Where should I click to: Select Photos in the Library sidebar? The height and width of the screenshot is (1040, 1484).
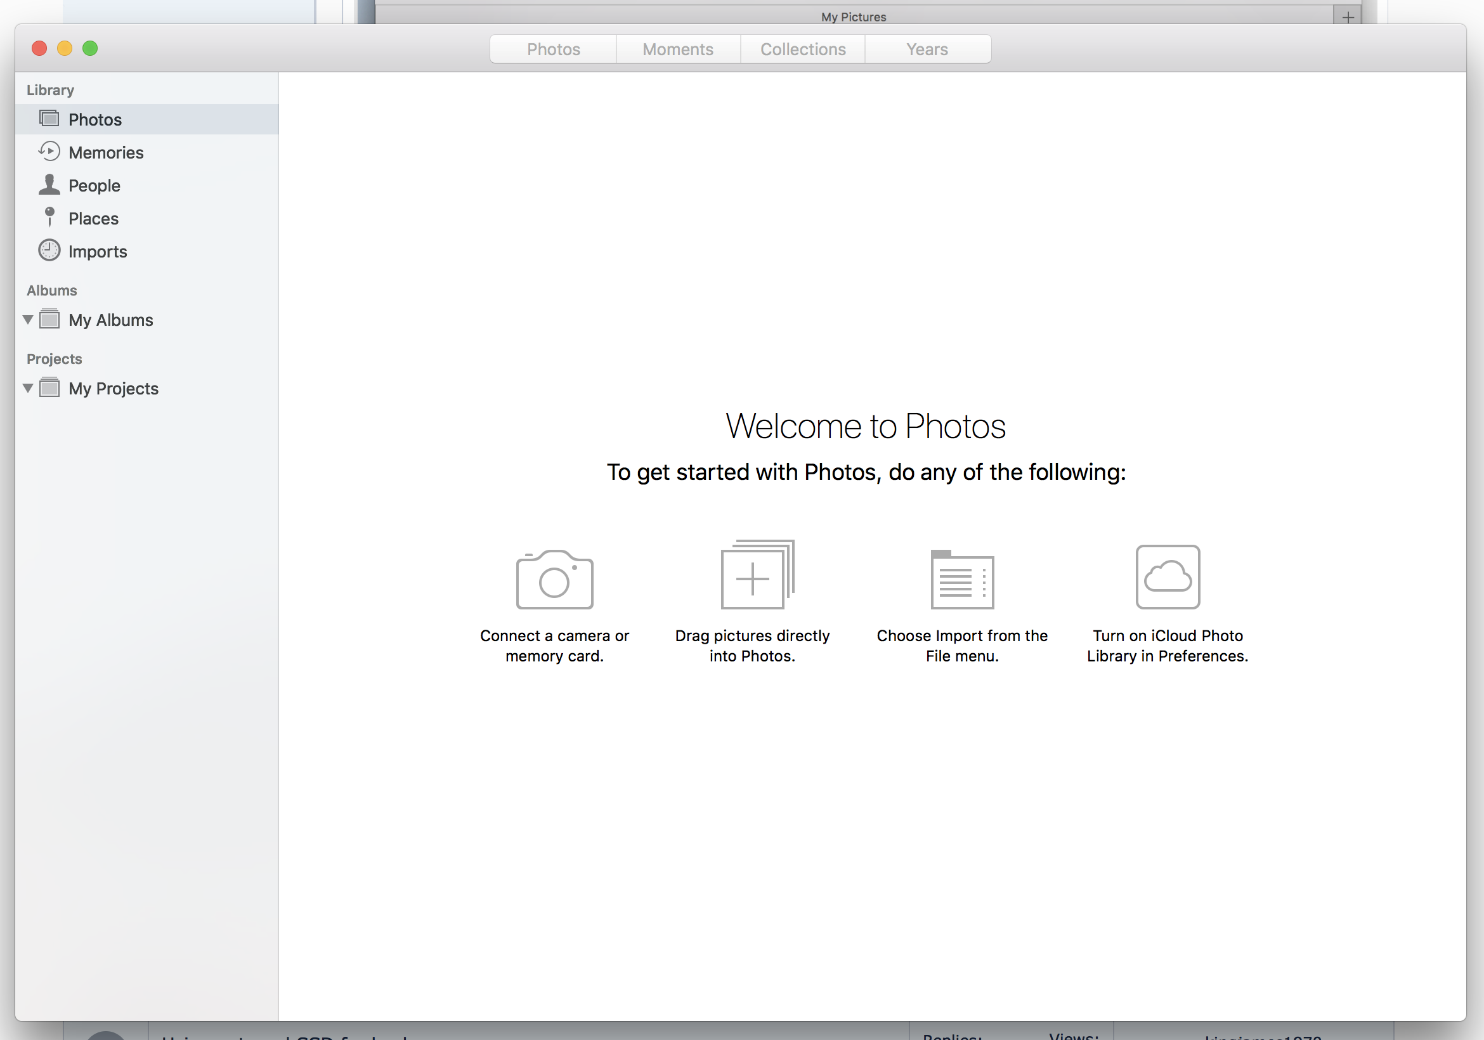click(146, 120)
